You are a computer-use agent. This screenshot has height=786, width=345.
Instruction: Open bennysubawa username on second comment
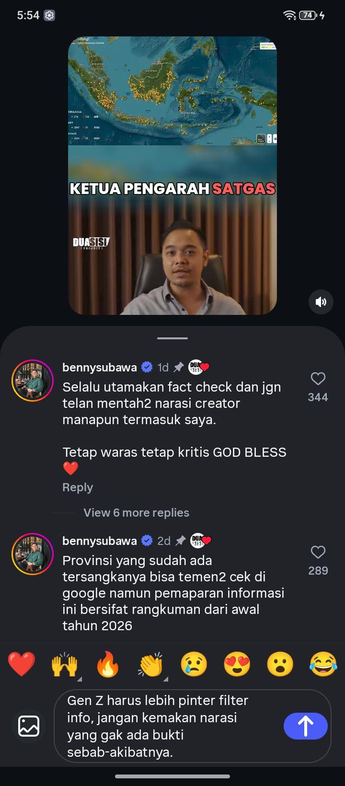click(x=100, y=541)
